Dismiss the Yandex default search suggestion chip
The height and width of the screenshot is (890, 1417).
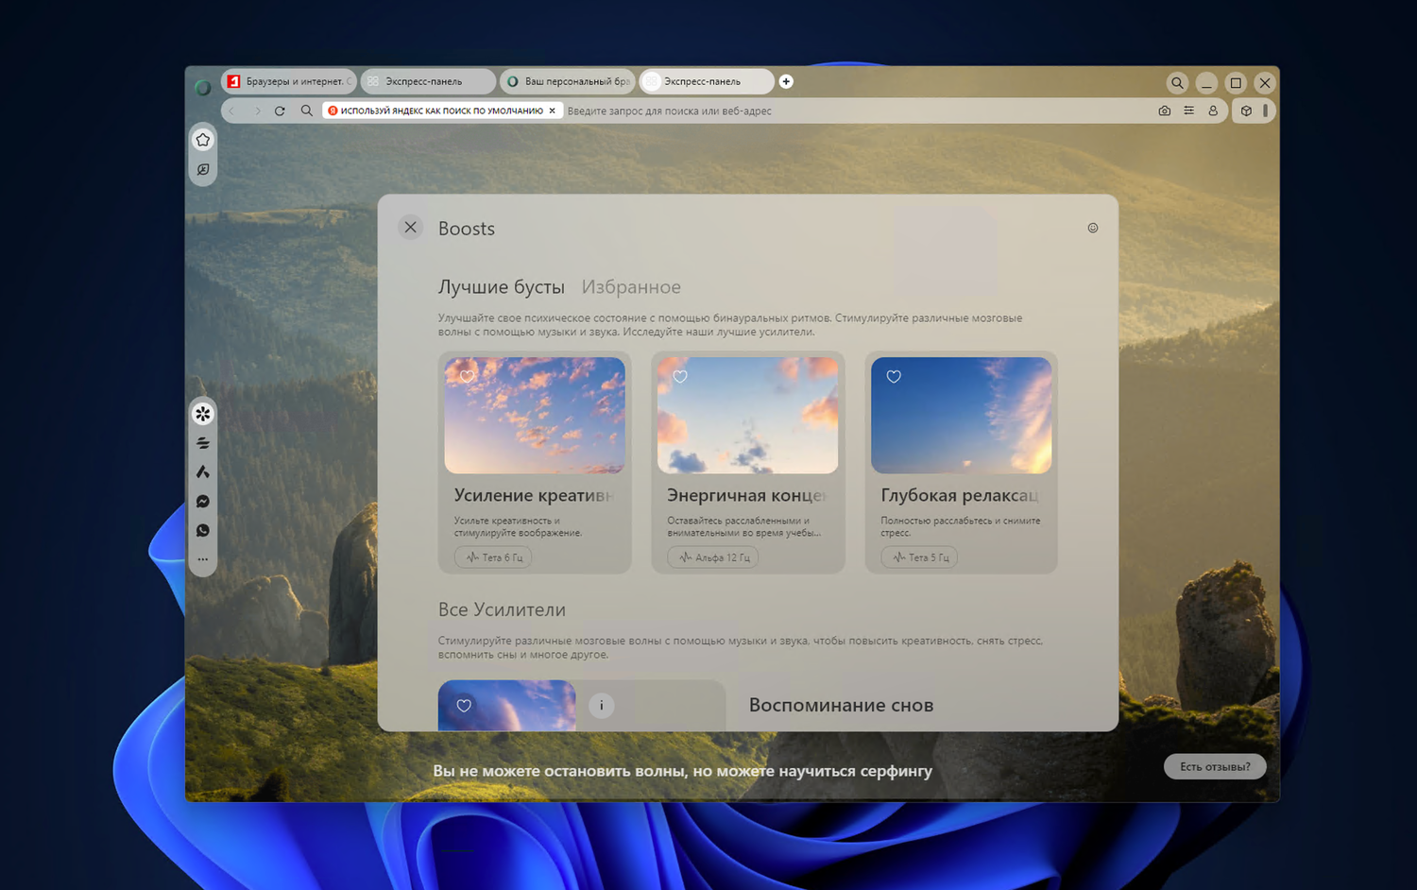553,111
